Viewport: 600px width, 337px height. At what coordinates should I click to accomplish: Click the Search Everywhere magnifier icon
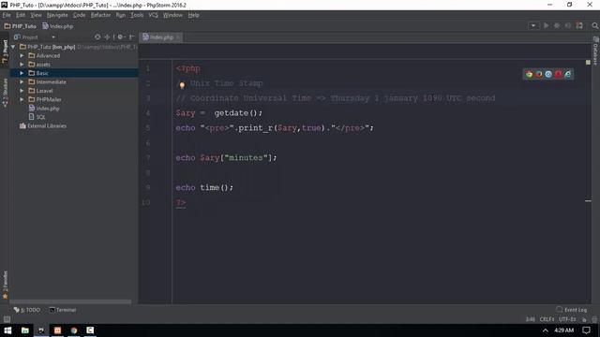tap(594, 25)
